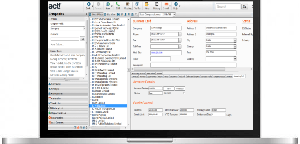
Task: Collapse the Companies sidebar panel
Action: (86, 14)
